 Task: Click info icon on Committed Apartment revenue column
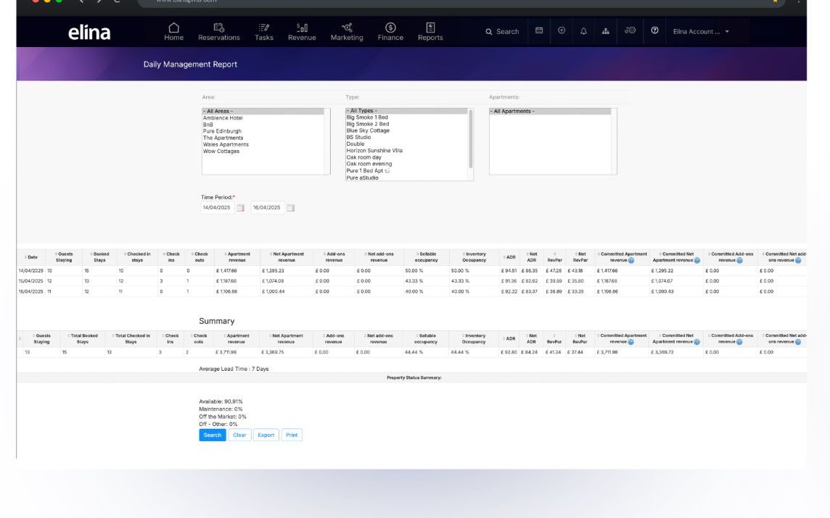click(631, 260)
